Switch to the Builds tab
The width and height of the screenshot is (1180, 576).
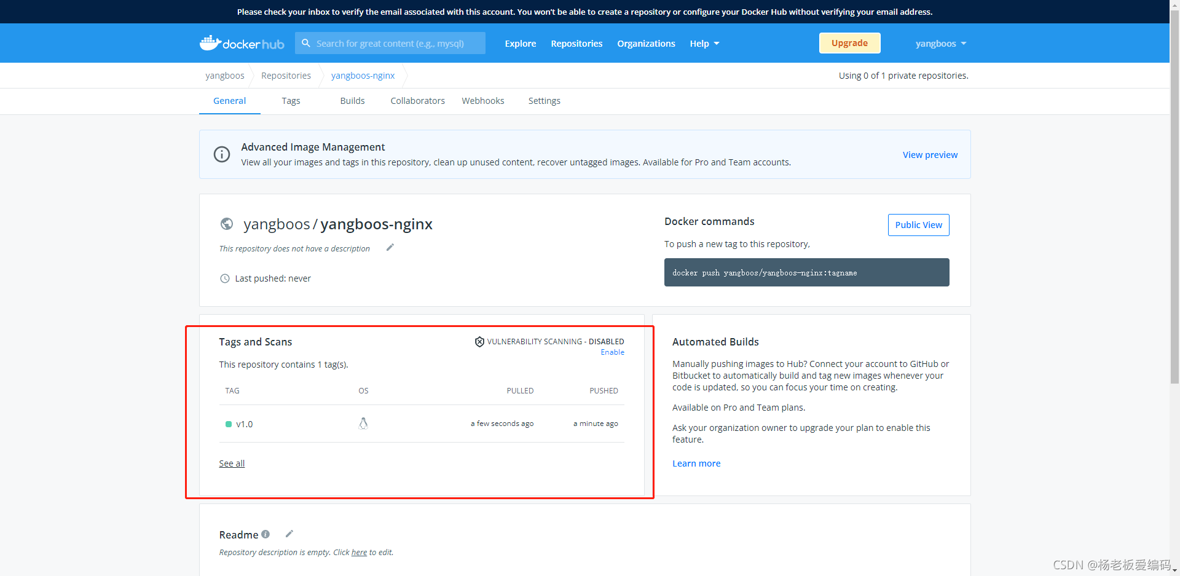tap(353, 101)
